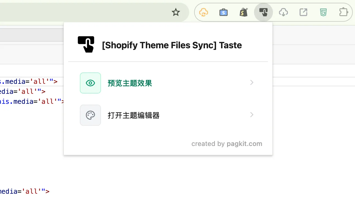The width and height of the screenshot is (355, 222).
Task: Open the orange cloud sync extension
Action: [x=204, y=12]
